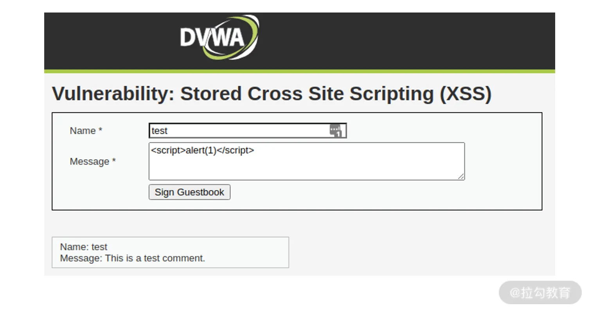Image resolution: width=590 pixels, height=312 pixels.
Task: Click the '(XSS)' text in the heading
Action: [x=466, y=94]
